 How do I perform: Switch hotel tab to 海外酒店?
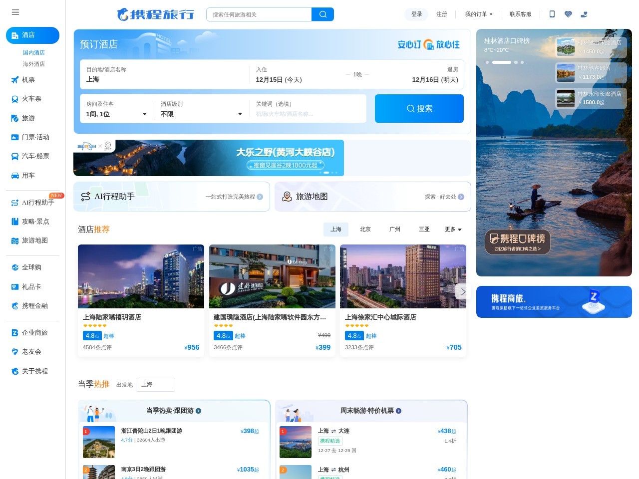(33, 64)
